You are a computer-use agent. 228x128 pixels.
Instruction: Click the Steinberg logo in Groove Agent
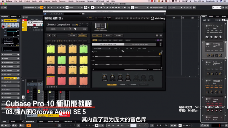(x=158, y=18)
